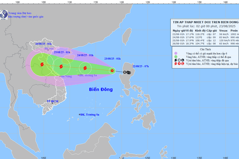Click the 'Vĩ độ' column header
Image resolution: width=239 pixels, height=159 pixels.
click(189, 30)
